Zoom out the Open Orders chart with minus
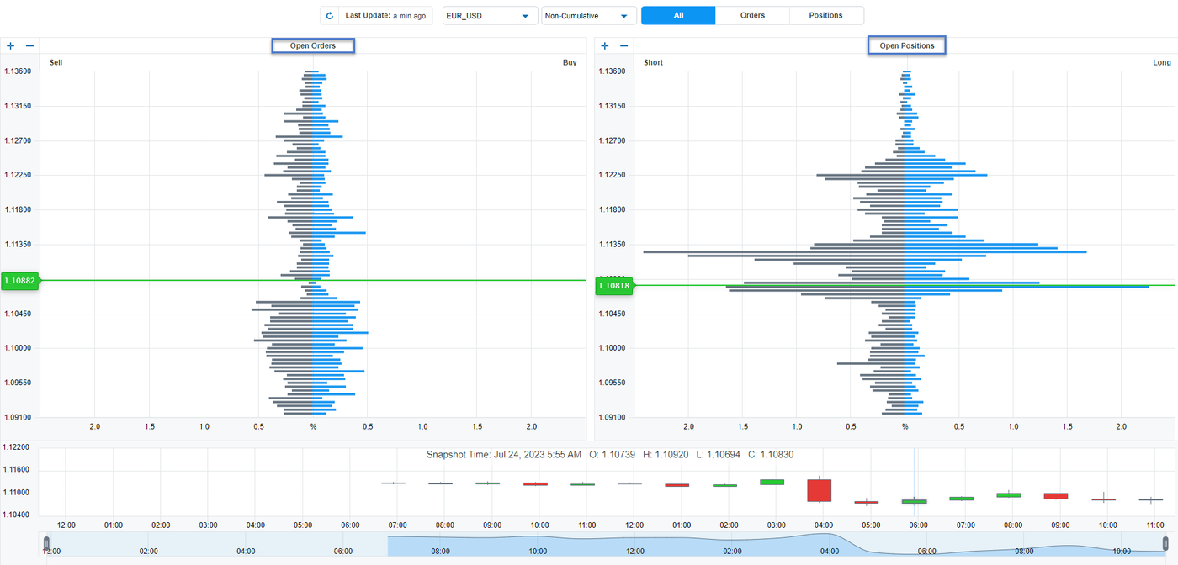The width and height of the screenshot is (1178, 565). [30, 46]
